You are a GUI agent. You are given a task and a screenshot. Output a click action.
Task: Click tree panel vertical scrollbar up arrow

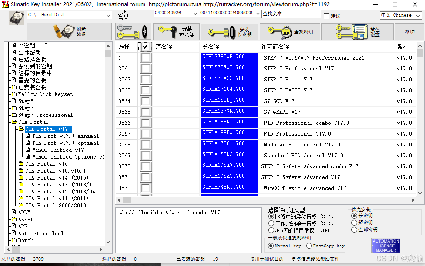(108, 46)
